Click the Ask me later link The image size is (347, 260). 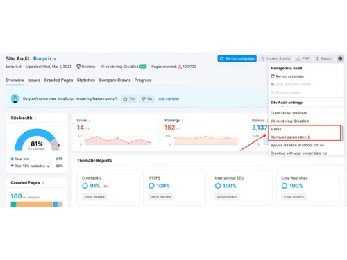pyautogui.click(x=169, y=98)
